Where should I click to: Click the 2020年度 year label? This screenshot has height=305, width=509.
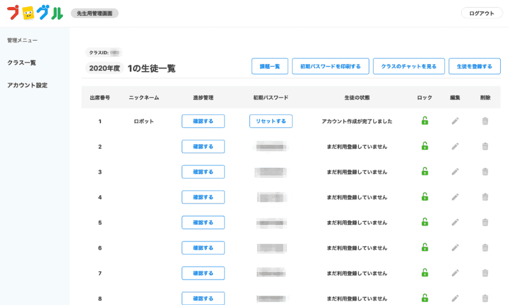coord(104,68)
